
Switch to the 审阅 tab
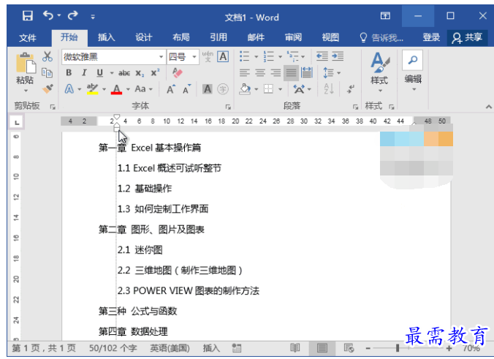293,37
